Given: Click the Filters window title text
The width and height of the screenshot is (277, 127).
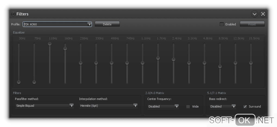Looking at the screenshot, I should coord(23,14).
